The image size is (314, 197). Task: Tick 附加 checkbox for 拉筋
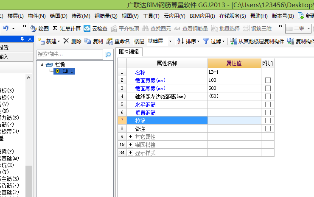coord(268,120)
